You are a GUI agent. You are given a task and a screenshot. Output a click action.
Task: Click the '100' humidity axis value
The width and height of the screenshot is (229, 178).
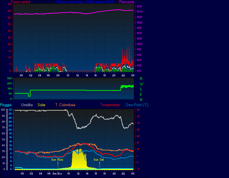coord(3,110)
